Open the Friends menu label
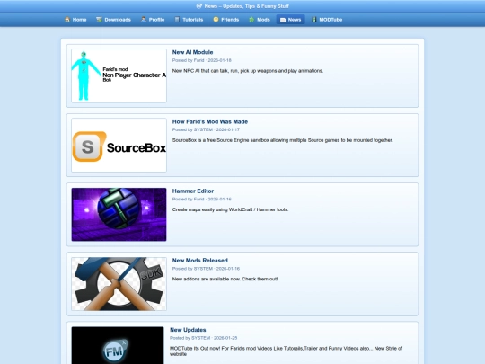485x364 pixels. pyautogui.click(x=230, y=20)
